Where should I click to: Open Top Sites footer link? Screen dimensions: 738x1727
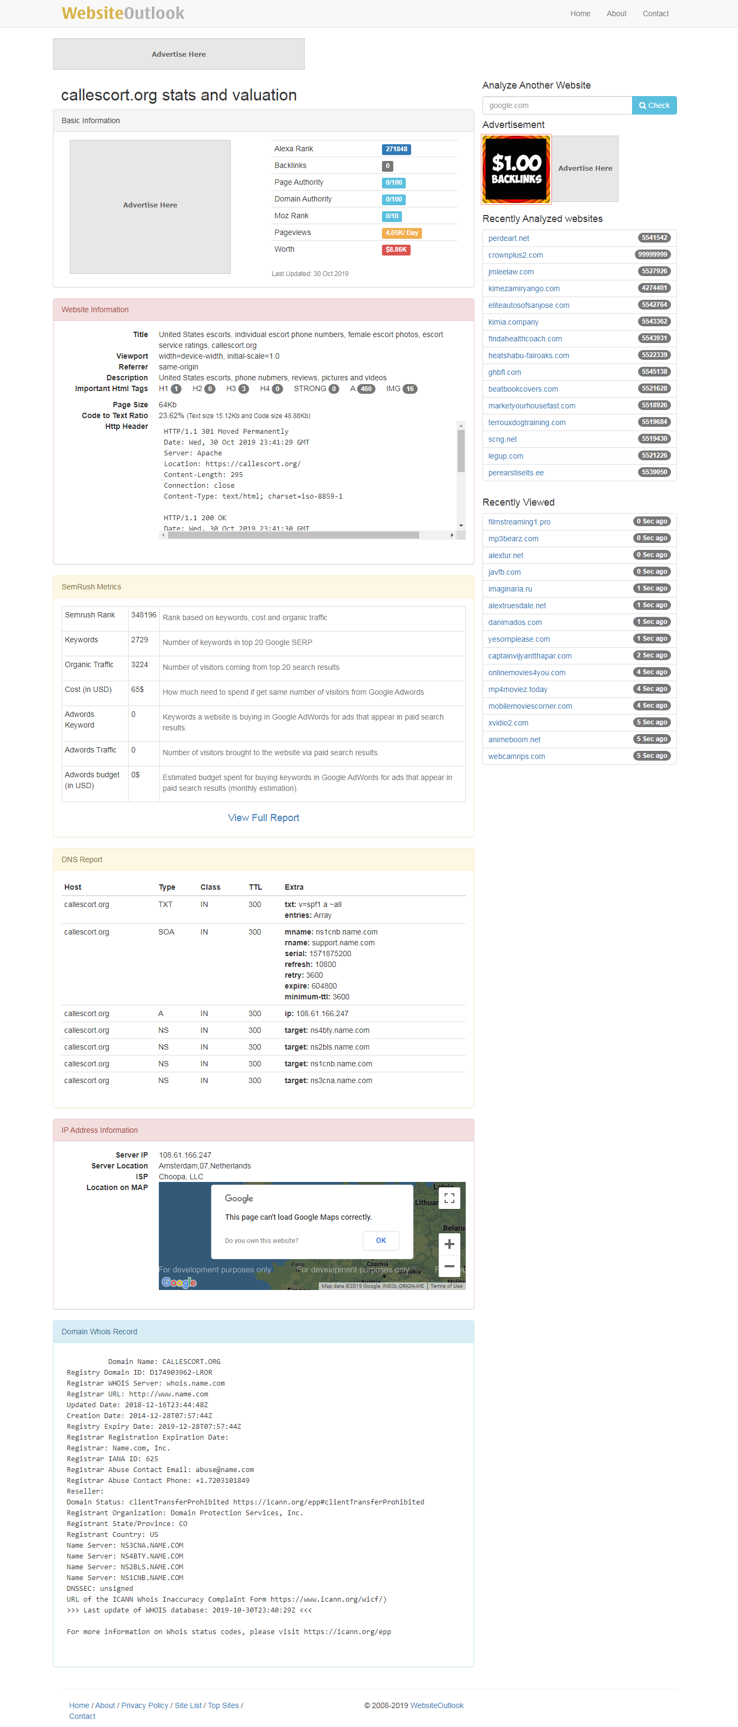click(223, 1705)
